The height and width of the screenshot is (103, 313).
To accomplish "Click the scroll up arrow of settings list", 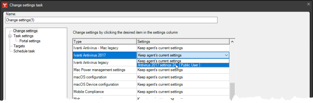I will [x=232, y=41].
